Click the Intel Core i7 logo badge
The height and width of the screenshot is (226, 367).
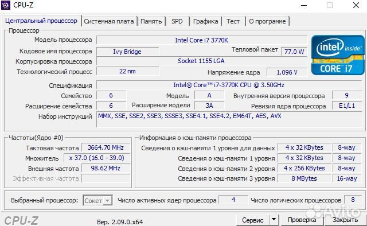point(338,55)
